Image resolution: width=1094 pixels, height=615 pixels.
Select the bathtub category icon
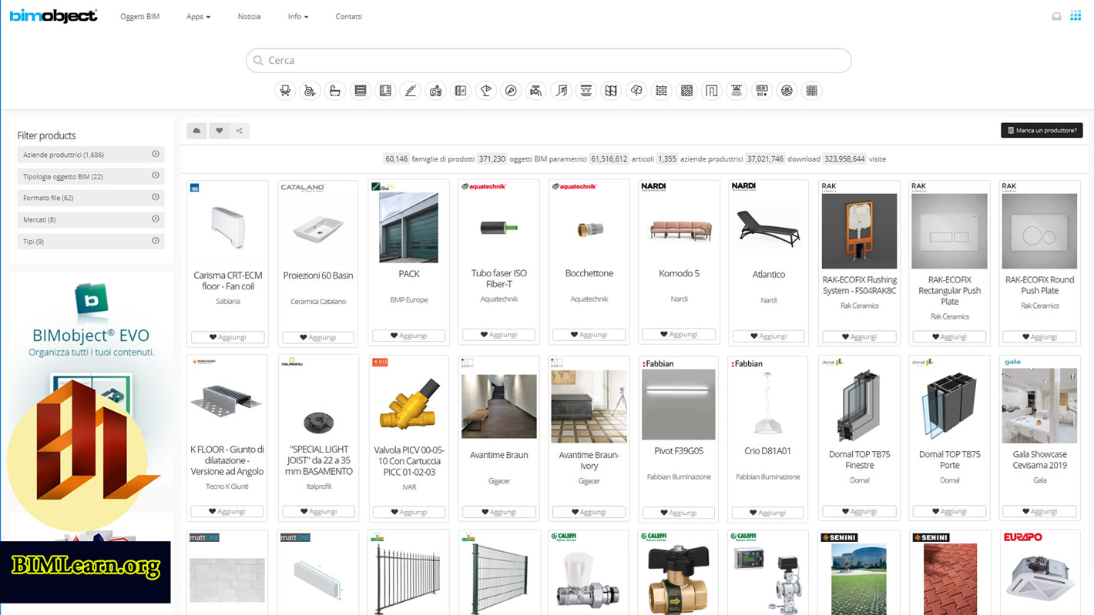pyautogui.click(x=335, y=90)
